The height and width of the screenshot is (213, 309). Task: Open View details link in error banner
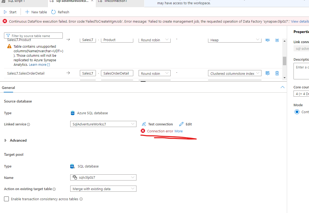pyautogui.click(x=300, y=21)
